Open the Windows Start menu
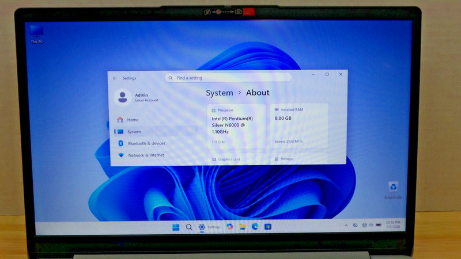Image resolution: width=461 pixels, height=259 pixels. coord(176,227)
